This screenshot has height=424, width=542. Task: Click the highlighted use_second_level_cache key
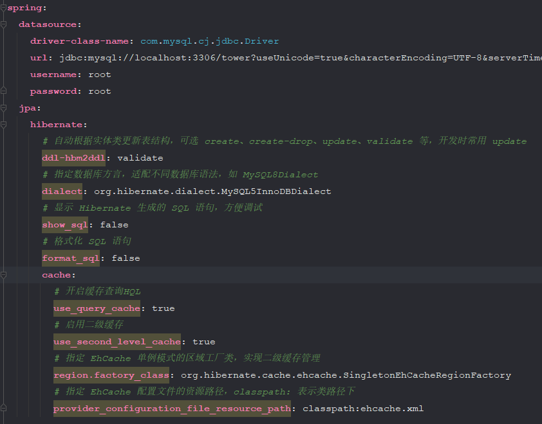tap(117, 342)
